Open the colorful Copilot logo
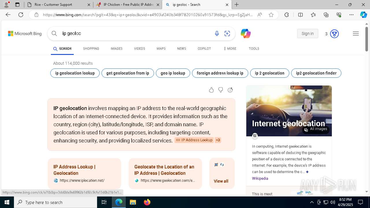 (245, 34)
